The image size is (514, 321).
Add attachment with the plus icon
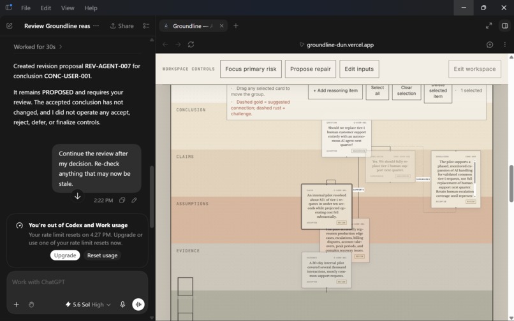(x=17, y=304)
